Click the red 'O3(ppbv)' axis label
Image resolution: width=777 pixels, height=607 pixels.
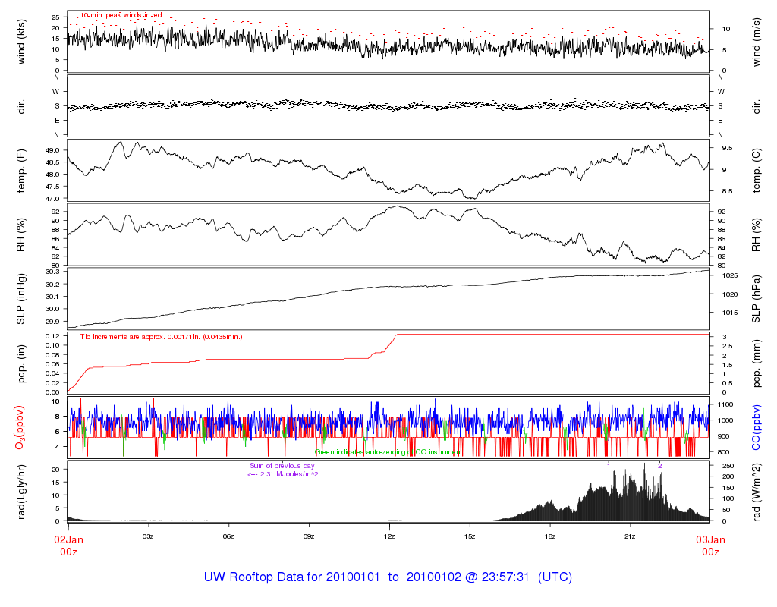pyautogui.click(x=20, y=426)
